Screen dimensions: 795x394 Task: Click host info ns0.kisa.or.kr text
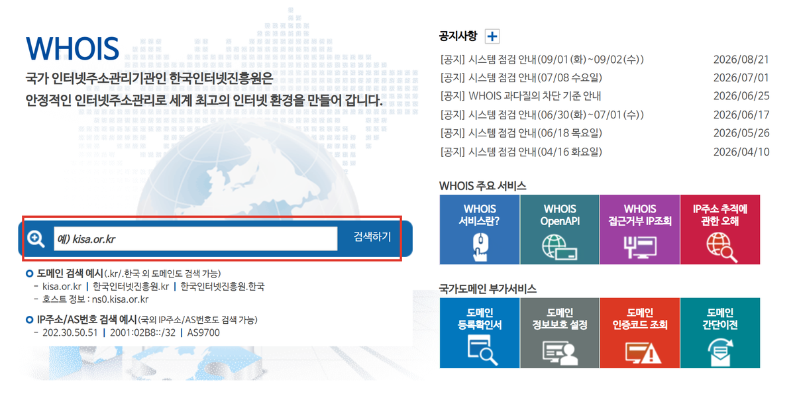120,299
